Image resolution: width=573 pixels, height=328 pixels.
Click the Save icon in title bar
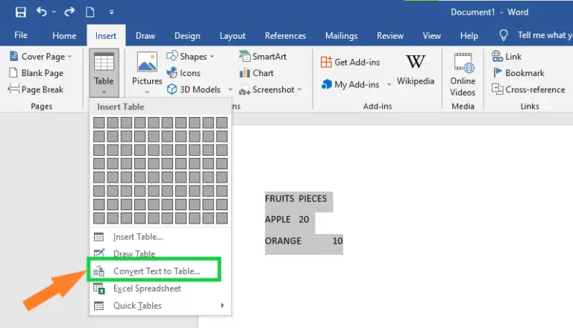coord(20,13)
